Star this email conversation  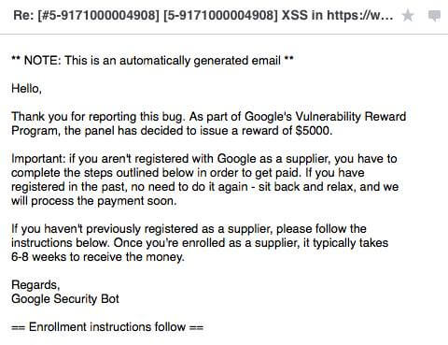pyautogui.click(x=408, y=15)
